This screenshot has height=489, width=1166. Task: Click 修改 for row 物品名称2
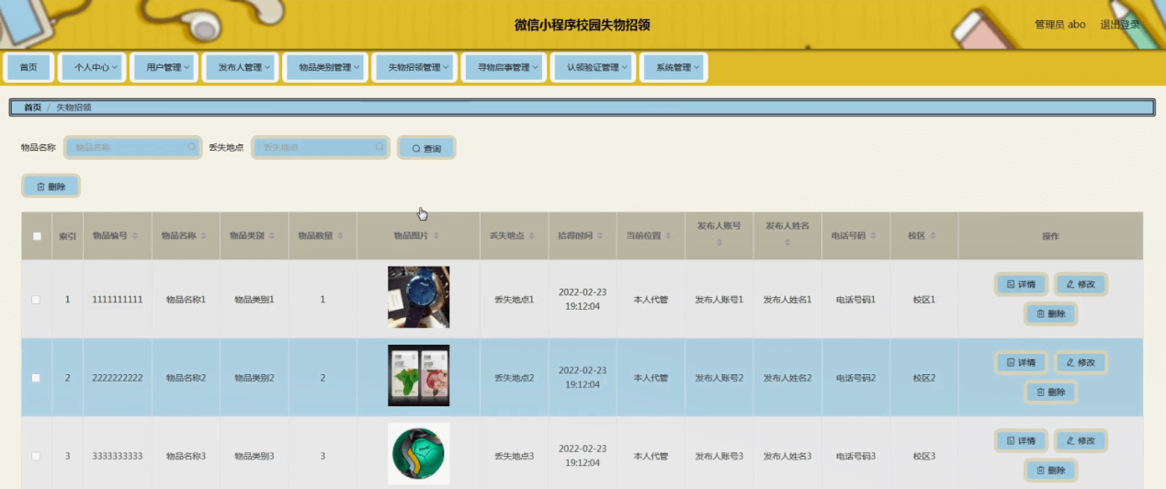tap(1081, 363)
